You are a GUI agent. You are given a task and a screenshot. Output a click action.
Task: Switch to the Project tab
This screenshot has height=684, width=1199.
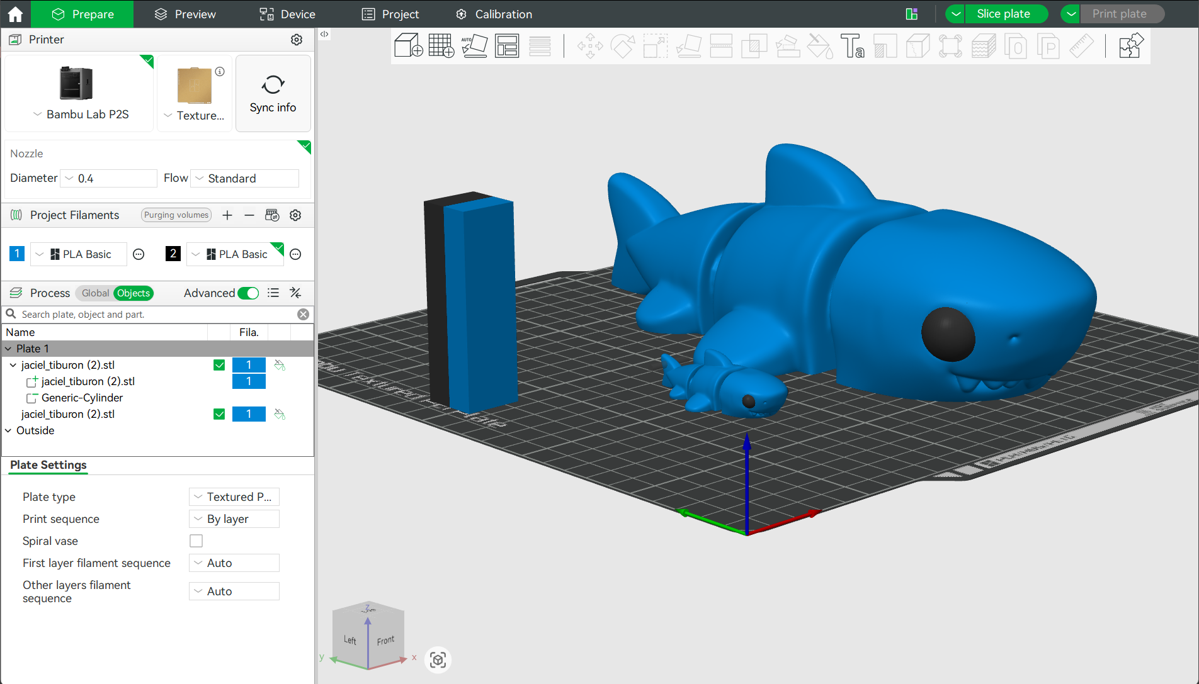pyautogui.click(x=390, y=14)
